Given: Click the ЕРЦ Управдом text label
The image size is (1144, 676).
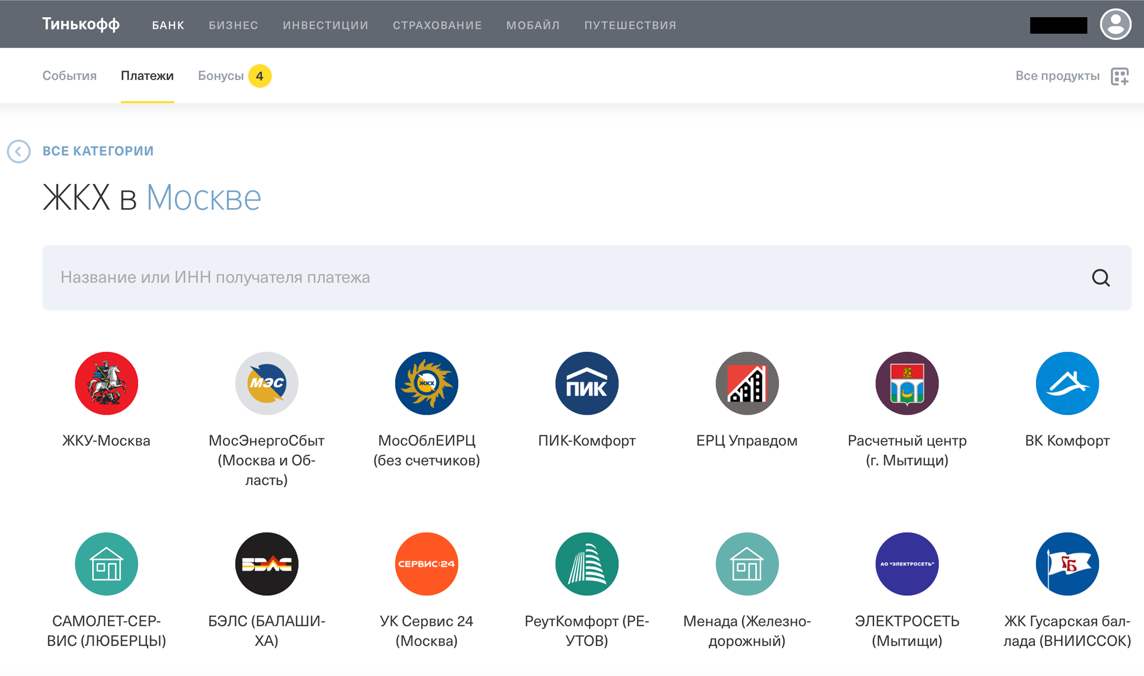Looking at the screenshot, I should click(747, 440).
